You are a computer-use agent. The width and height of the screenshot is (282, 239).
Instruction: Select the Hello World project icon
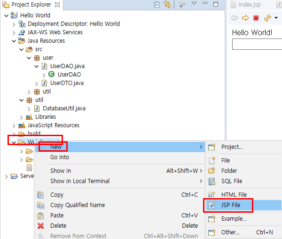[14, 15]
